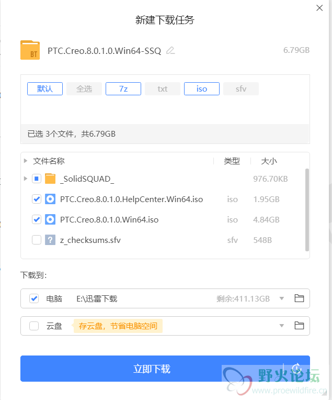Viewport: 332px width, 400px height.
Task: Click the disc icon of PTC.Creo.8.0.1.0.Win64.iso
Action: pyautogui.click(x=50, y=219)
